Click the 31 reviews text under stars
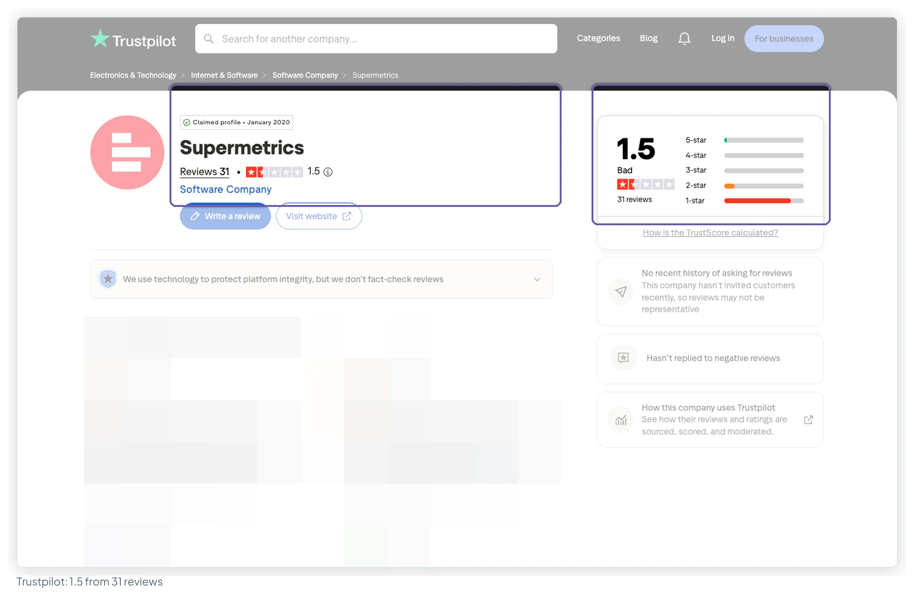 point(634,199)
